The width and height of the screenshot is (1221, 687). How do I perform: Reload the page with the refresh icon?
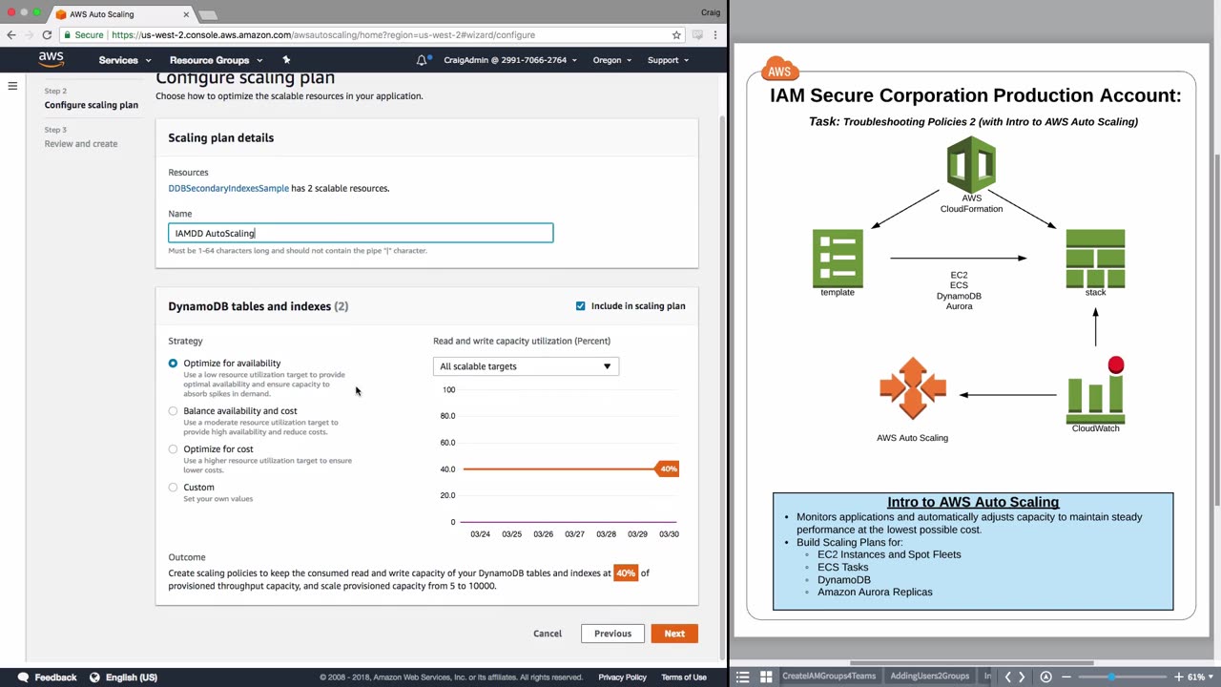(x=47, y=35)
